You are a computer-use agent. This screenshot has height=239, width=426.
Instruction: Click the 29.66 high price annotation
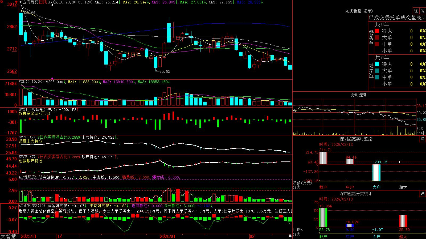30,13
